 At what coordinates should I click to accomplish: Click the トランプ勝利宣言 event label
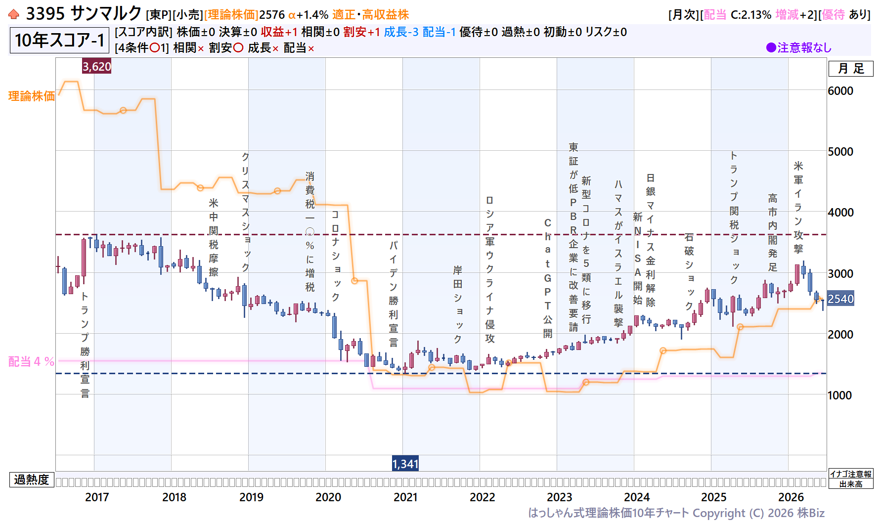coord(85,345)
